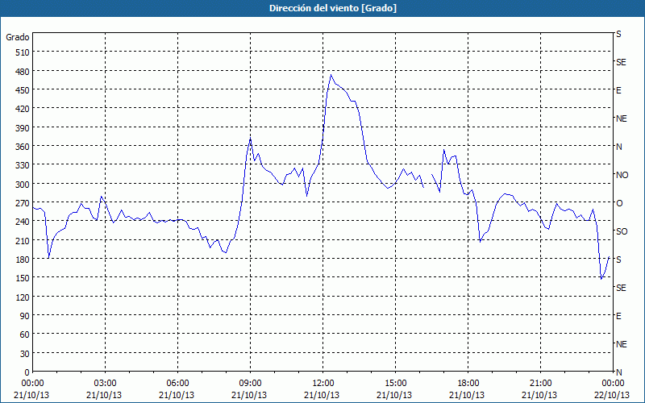Click the 420 y-axis value
645x403 pixels.
pyautogui.click(x=23, y=109)
